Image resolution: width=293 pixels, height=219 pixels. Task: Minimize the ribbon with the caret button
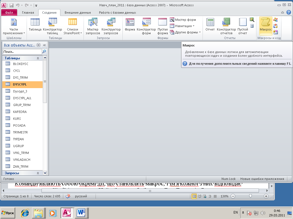[x=282, y=13]
